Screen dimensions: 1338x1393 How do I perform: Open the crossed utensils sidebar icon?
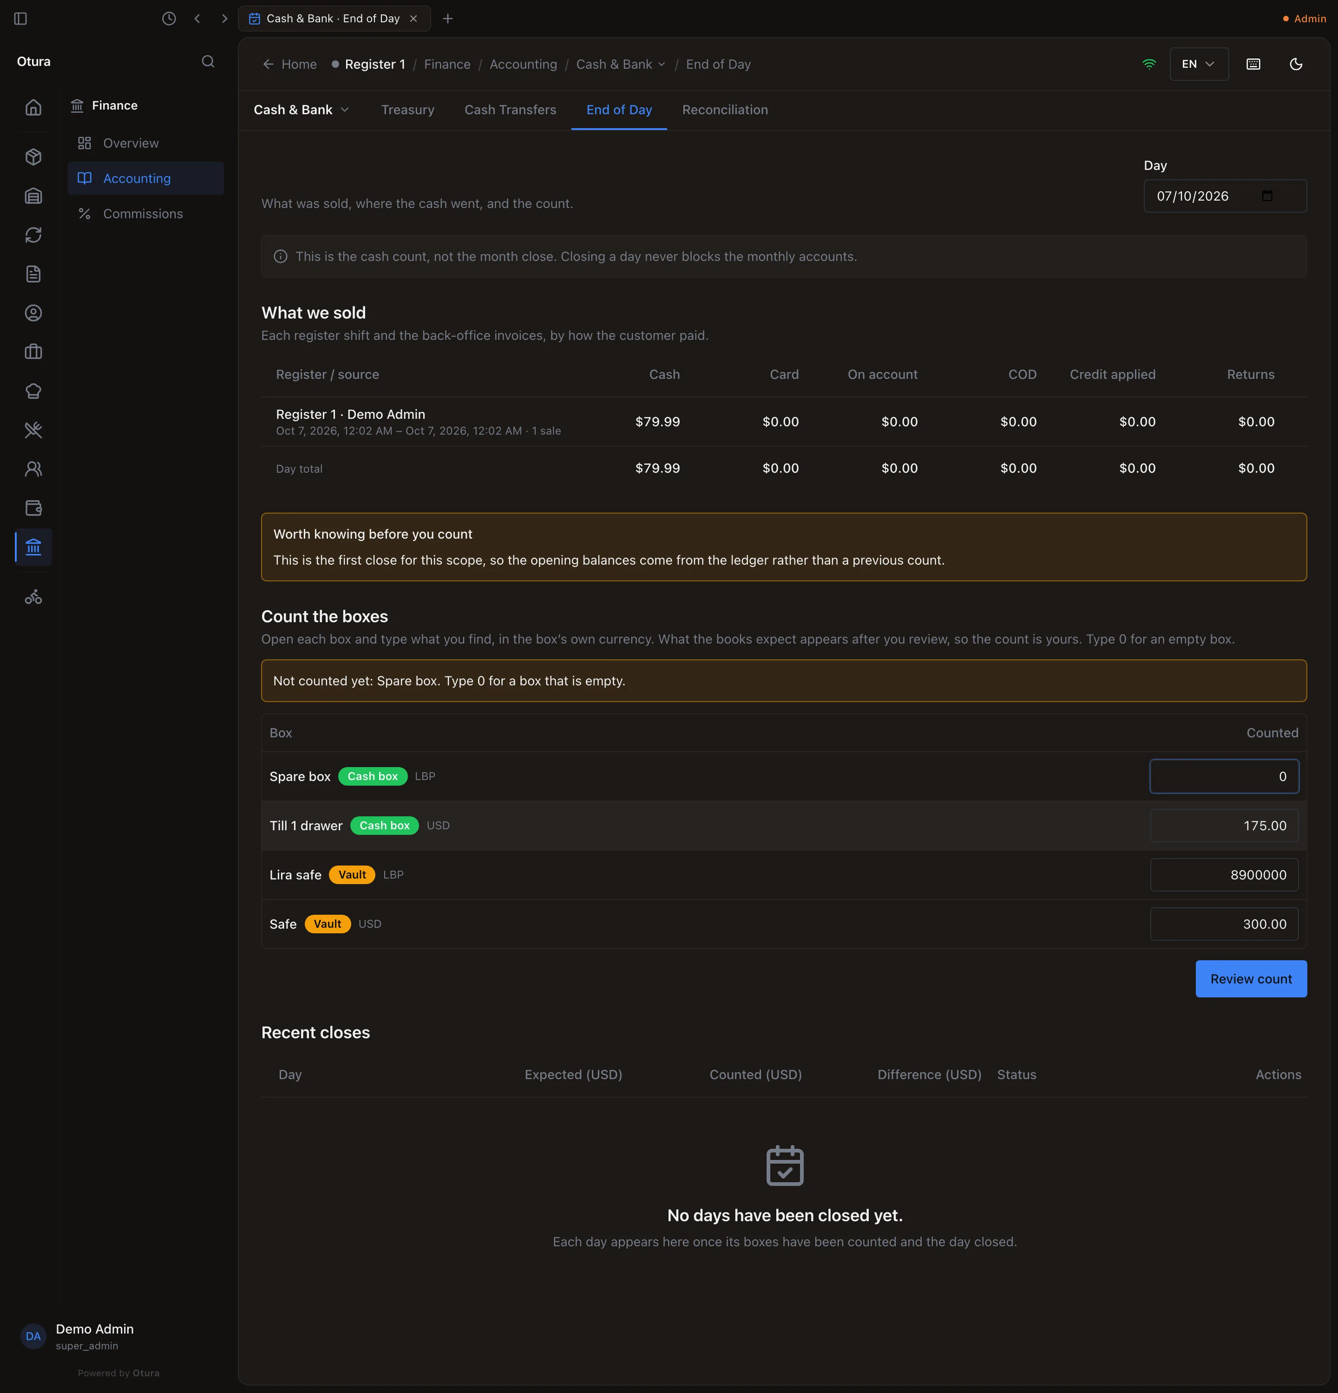33,430
